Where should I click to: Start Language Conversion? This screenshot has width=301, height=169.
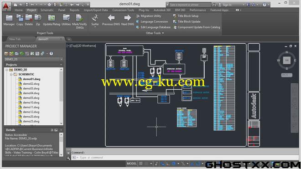point(152,22)
